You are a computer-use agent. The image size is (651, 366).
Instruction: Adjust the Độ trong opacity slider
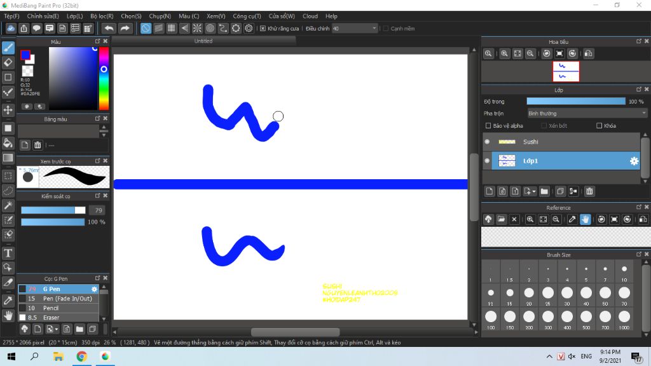[576, 101]
